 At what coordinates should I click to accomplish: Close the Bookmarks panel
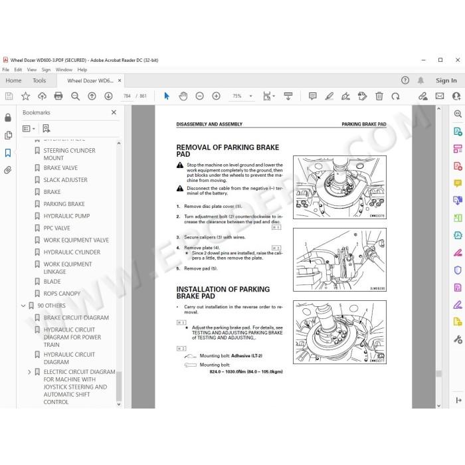click(x=114, y=112)
